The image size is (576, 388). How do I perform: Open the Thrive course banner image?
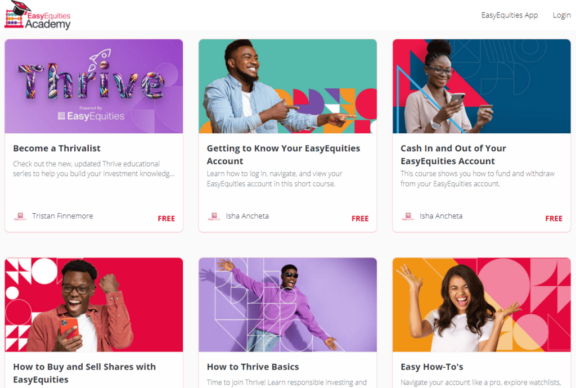(94, 86)
